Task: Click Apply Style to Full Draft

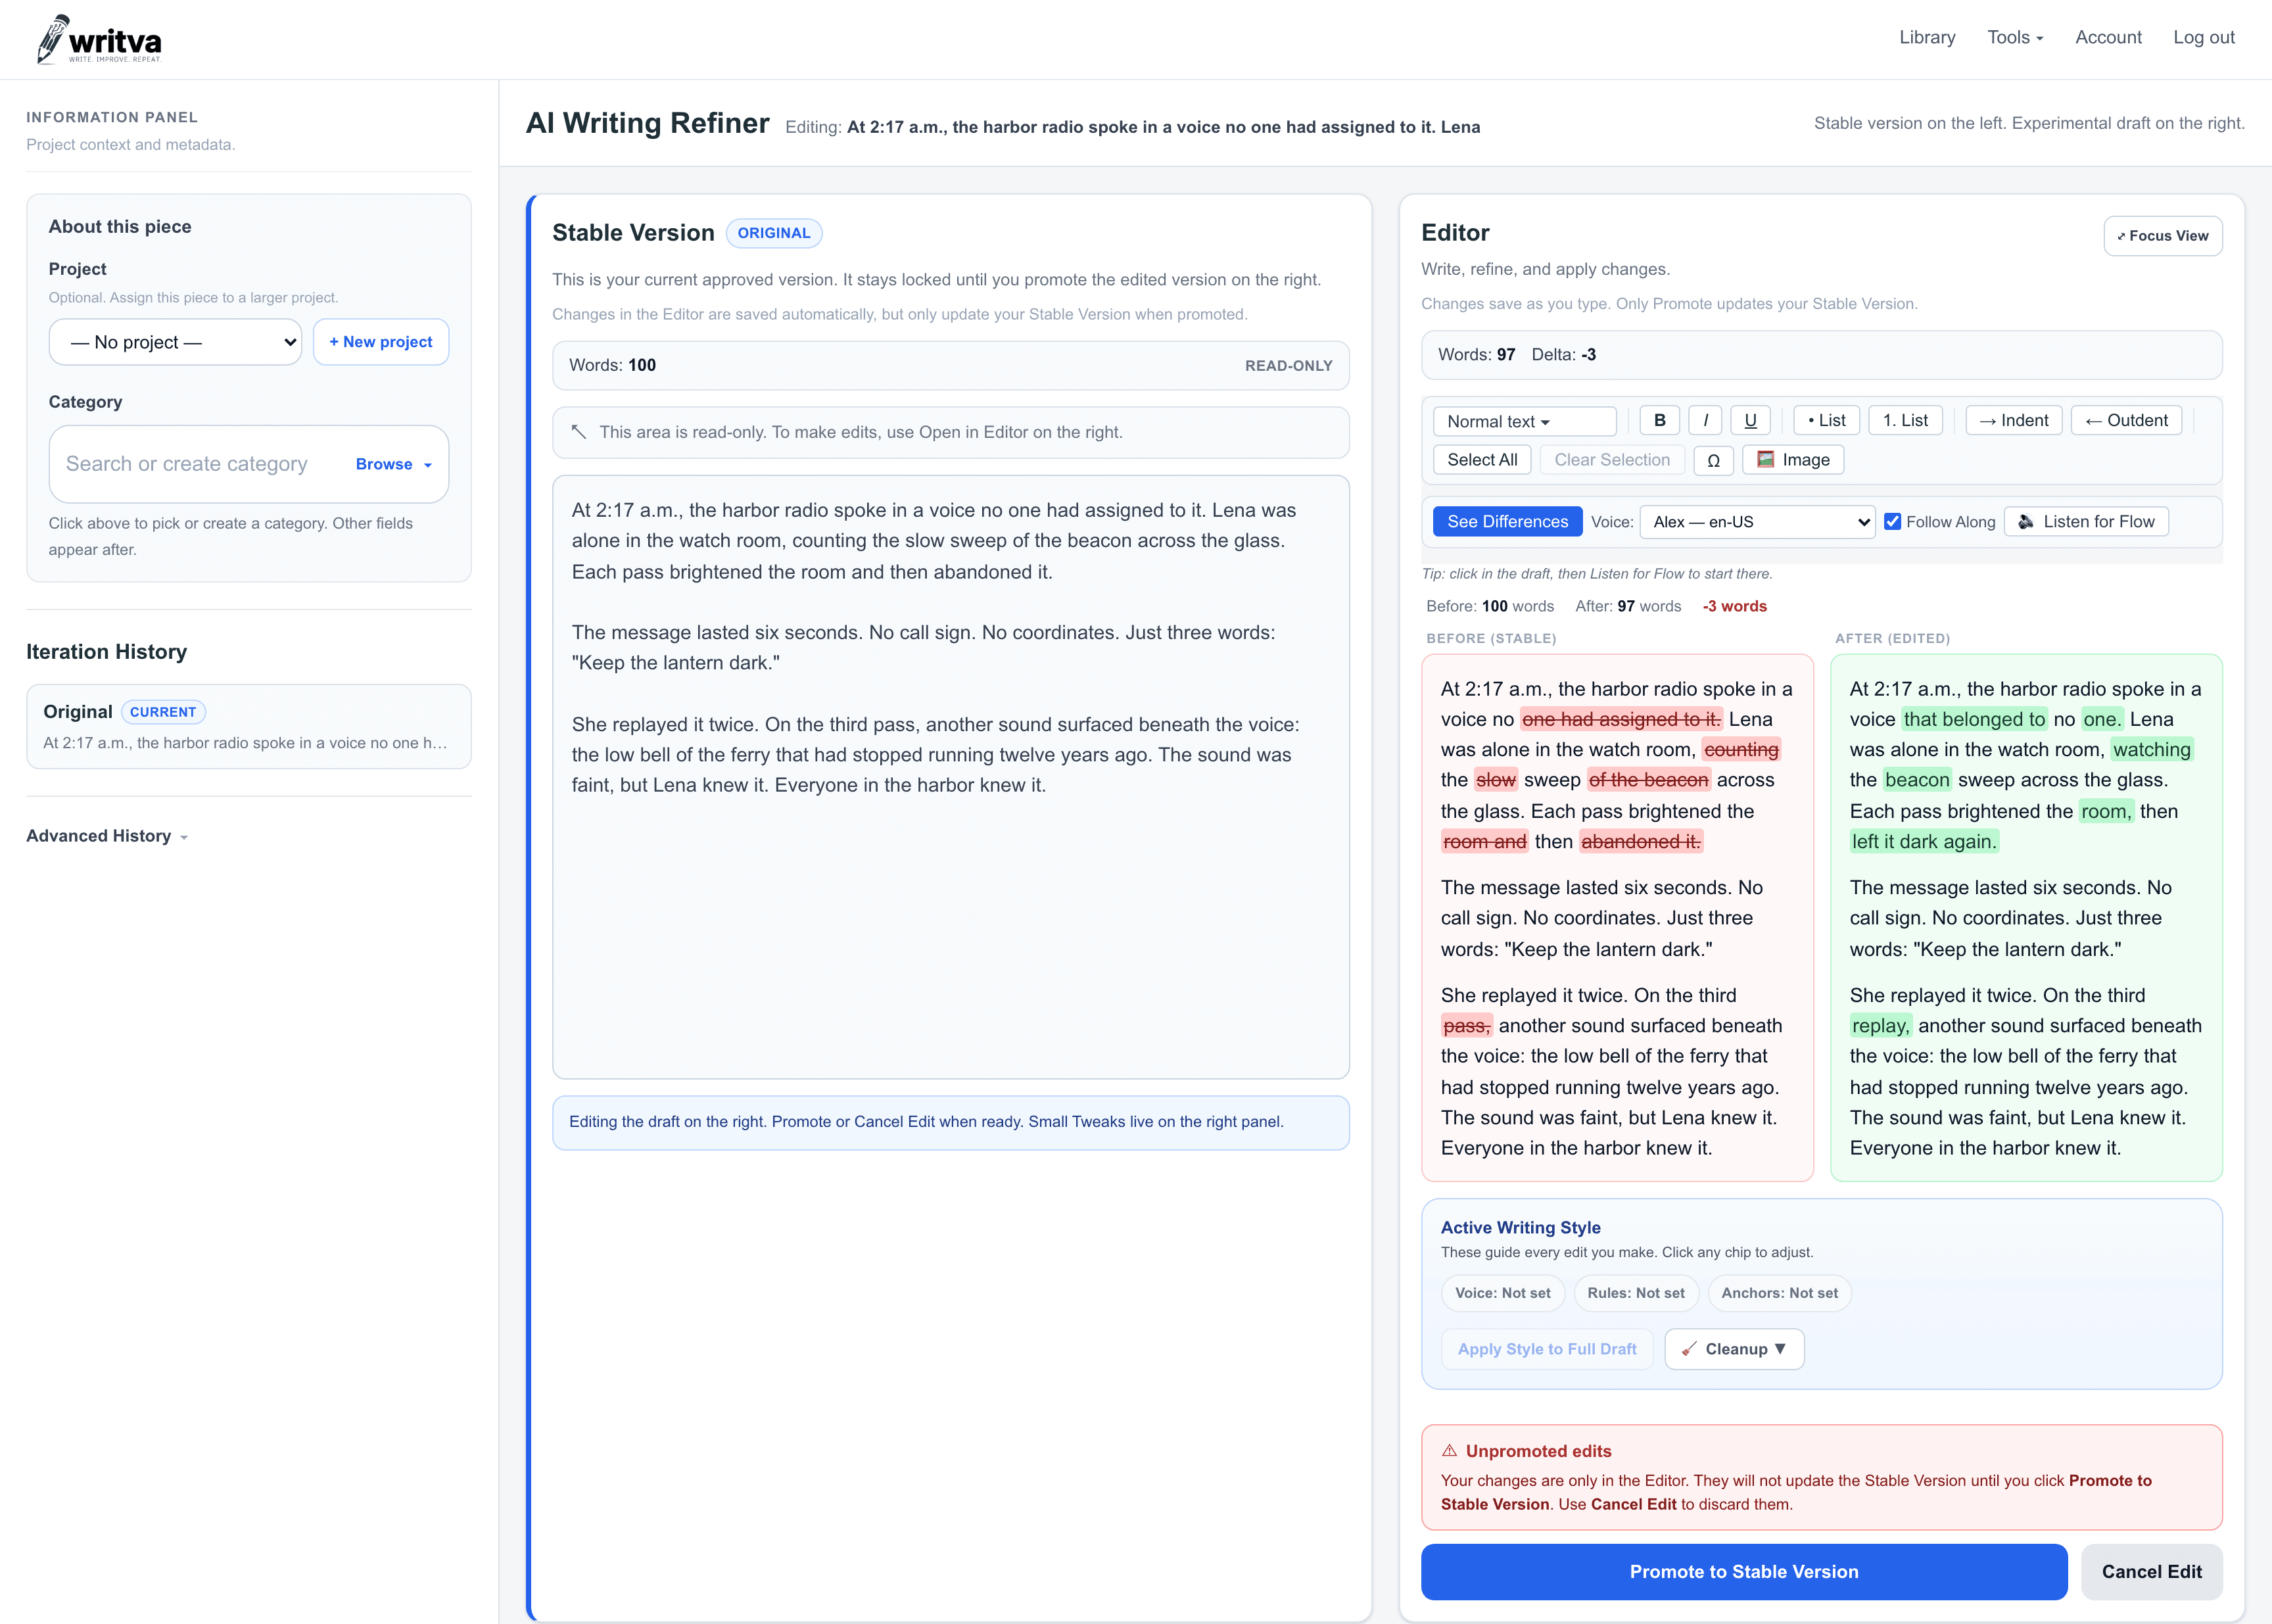Action: click(1546, 1349)
